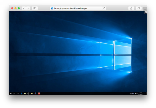Reload the nxwebplayer page
The height and width of the screenshot is (108, 156).
click(104, 8)
